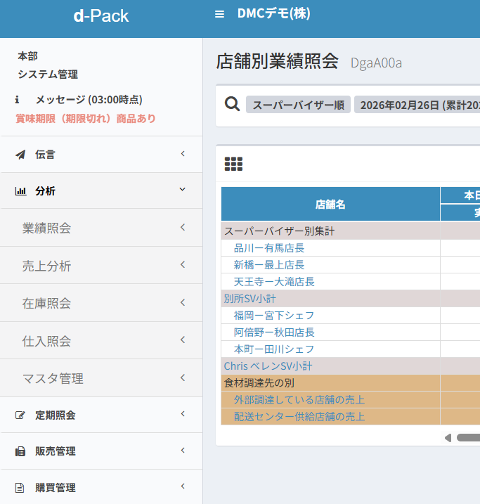The image size is (480, 504).
Task: Open the マスタ管理 menu item
Action: (53, 379)
